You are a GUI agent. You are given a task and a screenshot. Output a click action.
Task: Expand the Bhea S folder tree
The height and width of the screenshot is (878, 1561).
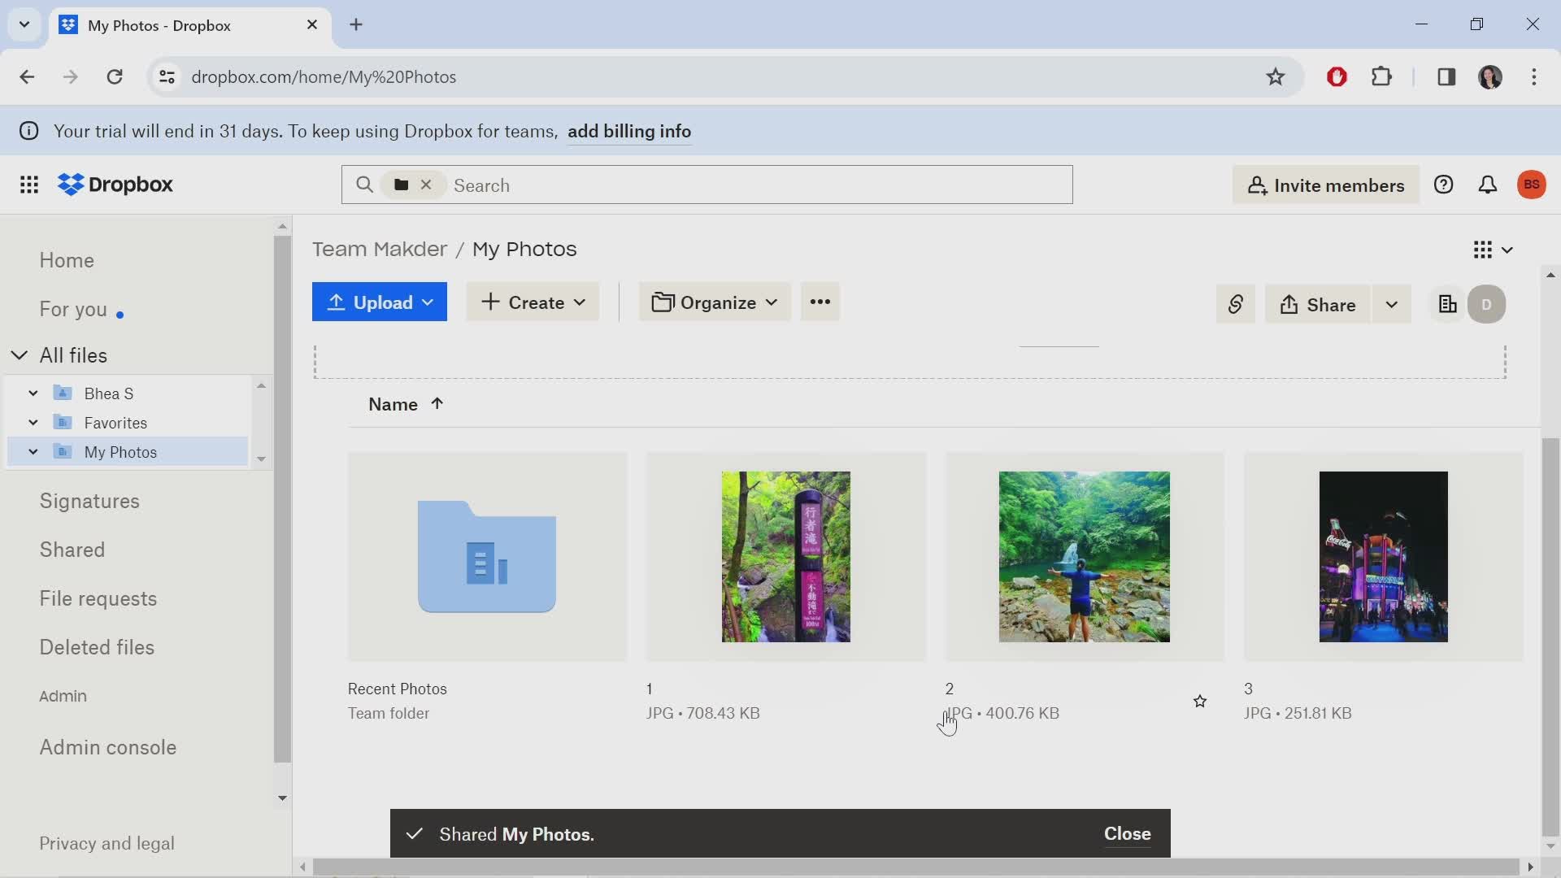click(33, 393)
